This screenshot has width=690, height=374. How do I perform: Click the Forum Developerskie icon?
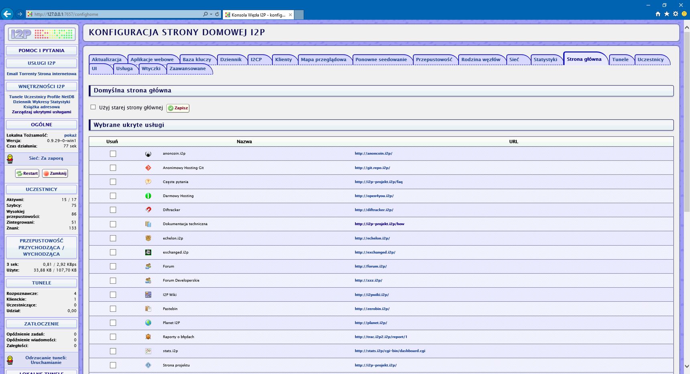tap(148, 280)
